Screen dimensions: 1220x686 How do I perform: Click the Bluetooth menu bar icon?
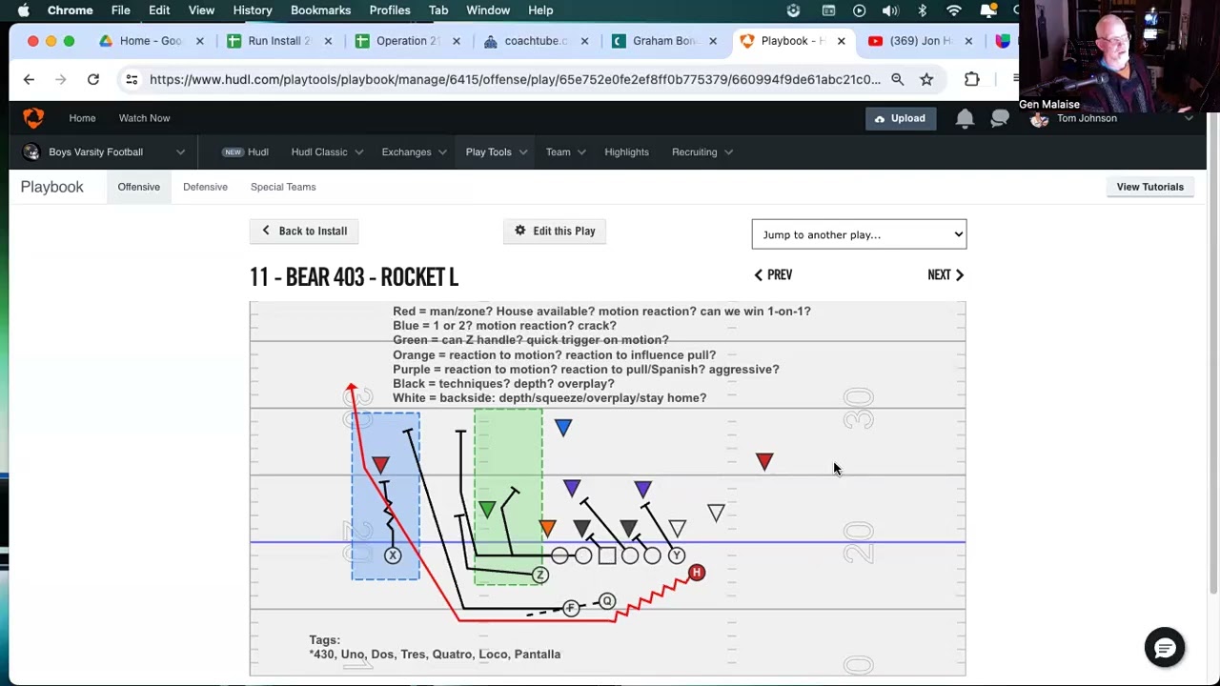click(x=922, y=10)
